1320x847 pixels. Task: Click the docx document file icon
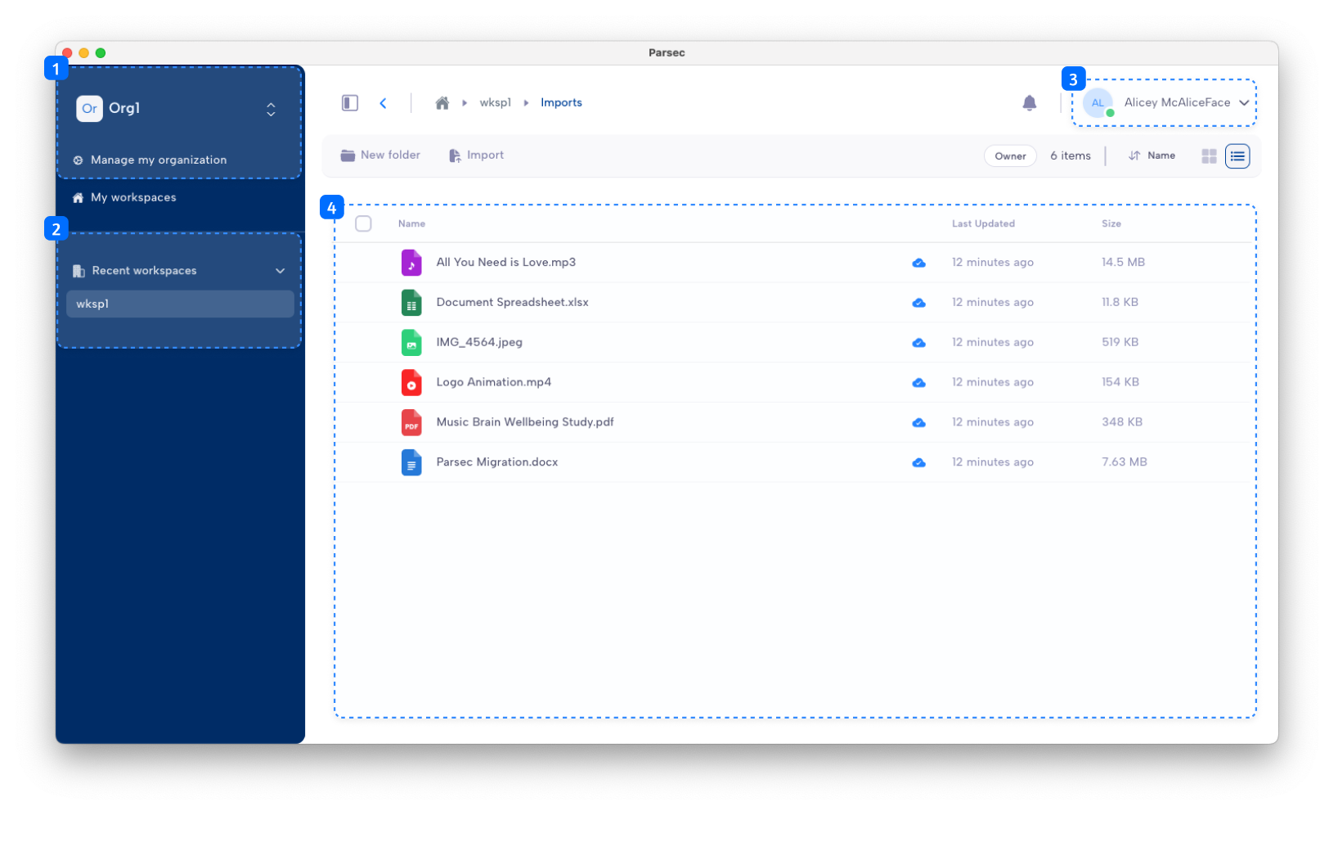click(411, 463)
